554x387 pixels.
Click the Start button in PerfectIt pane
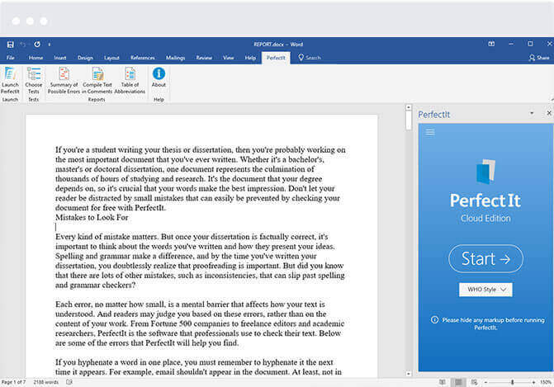(x=485, y=259)
